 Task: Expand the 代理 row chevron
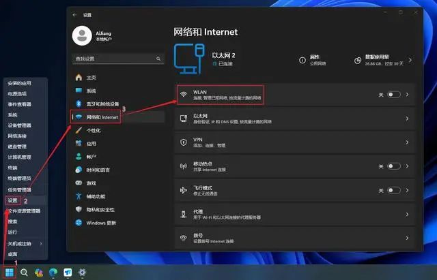(x=407, y=214)
